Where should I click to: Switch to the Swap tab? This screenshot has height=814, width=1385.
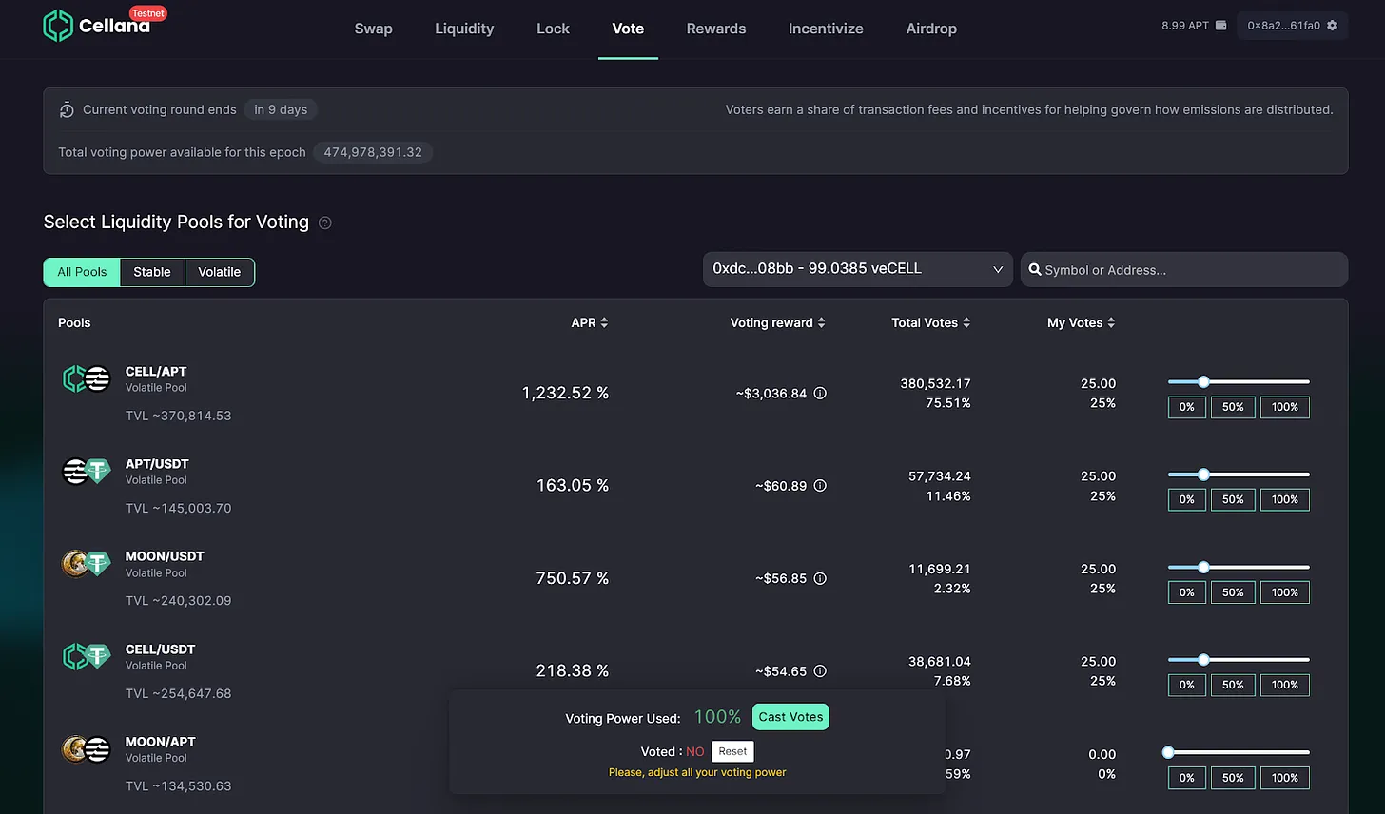373,29
